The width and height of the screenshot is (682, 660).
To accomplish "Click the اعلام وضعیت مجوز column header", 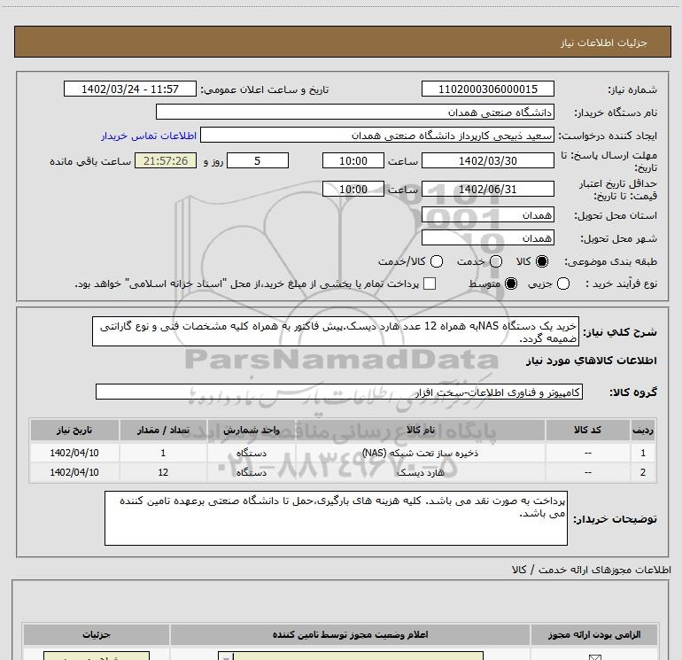I will click(350, 635).
